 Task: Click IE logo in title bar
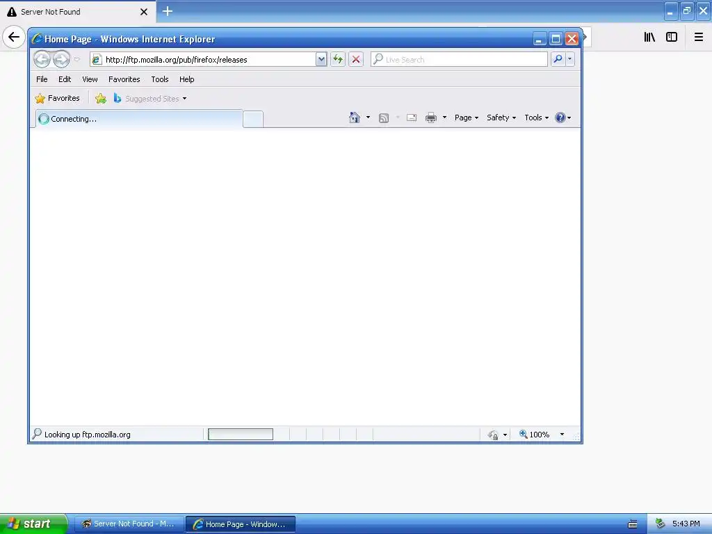(37, 39)
